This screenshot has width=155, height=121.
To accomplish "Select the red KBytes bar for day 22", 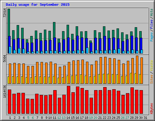I will [x=105, y=100].
